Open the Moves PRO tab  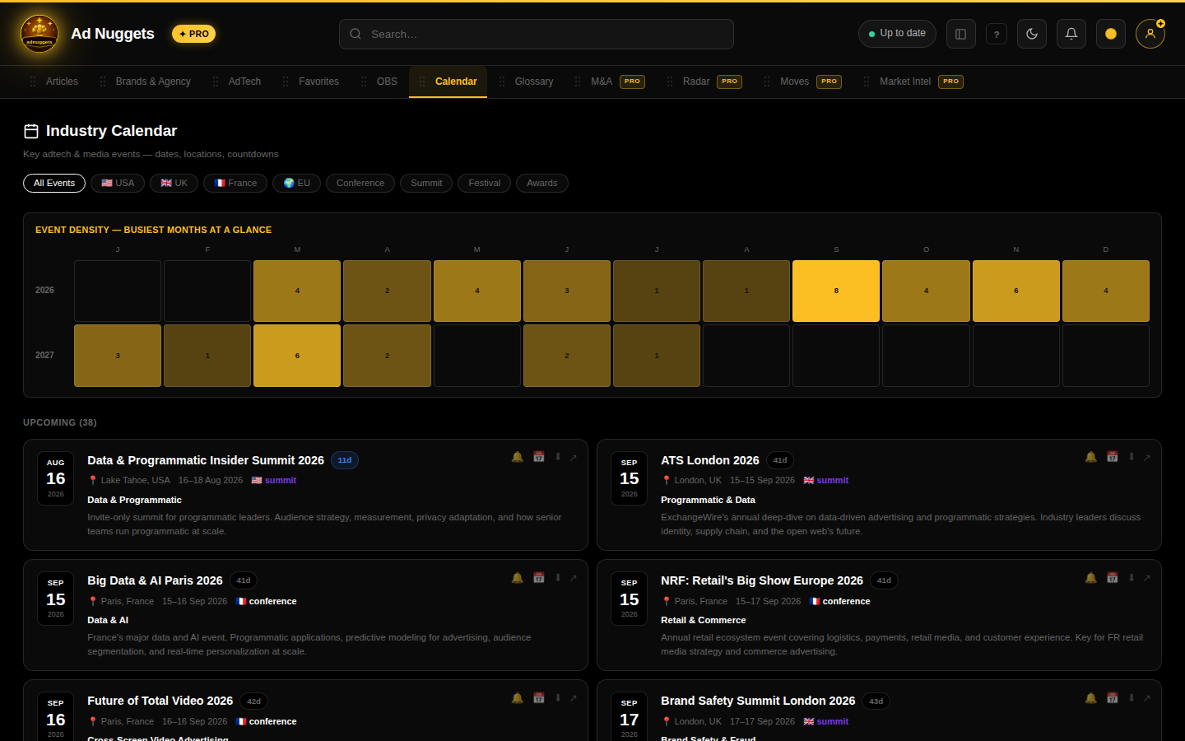(x=802, y=82)
